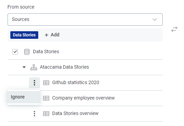The height and width of the screenshot is (126, 184).
Task: Click the hierarchy icon for Ataccama Data Stories
Action: 34,67
